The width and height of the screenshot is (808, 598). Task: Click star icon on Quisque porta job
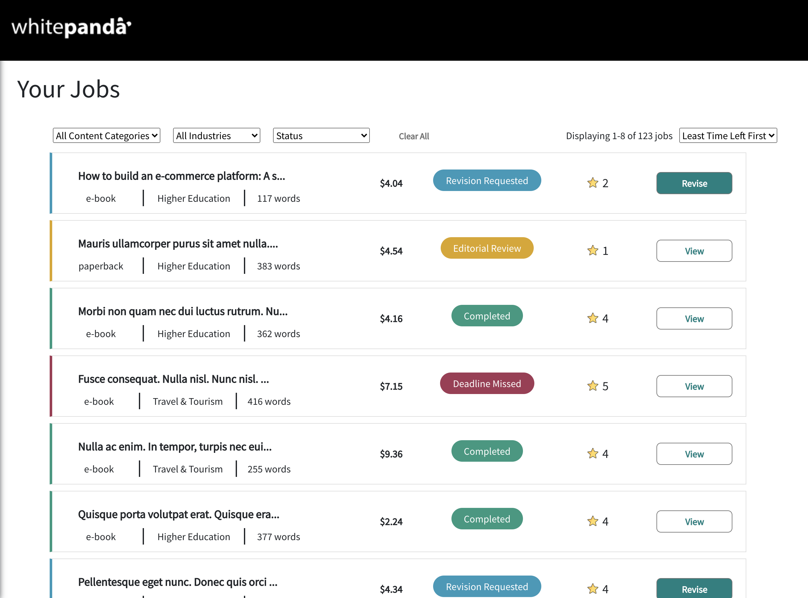click(593, 521)
